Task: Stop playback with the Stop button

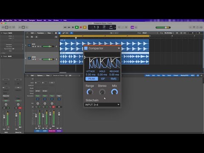Action: coord(73,27)
